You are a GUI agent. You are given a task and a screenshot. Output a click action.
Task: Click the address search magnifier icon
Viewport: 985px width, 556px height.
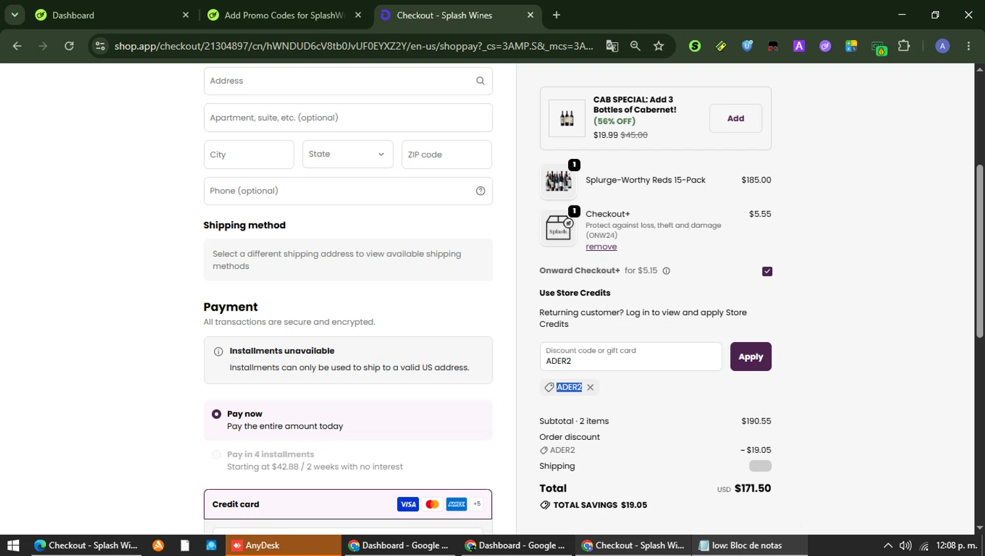[480, 81]
